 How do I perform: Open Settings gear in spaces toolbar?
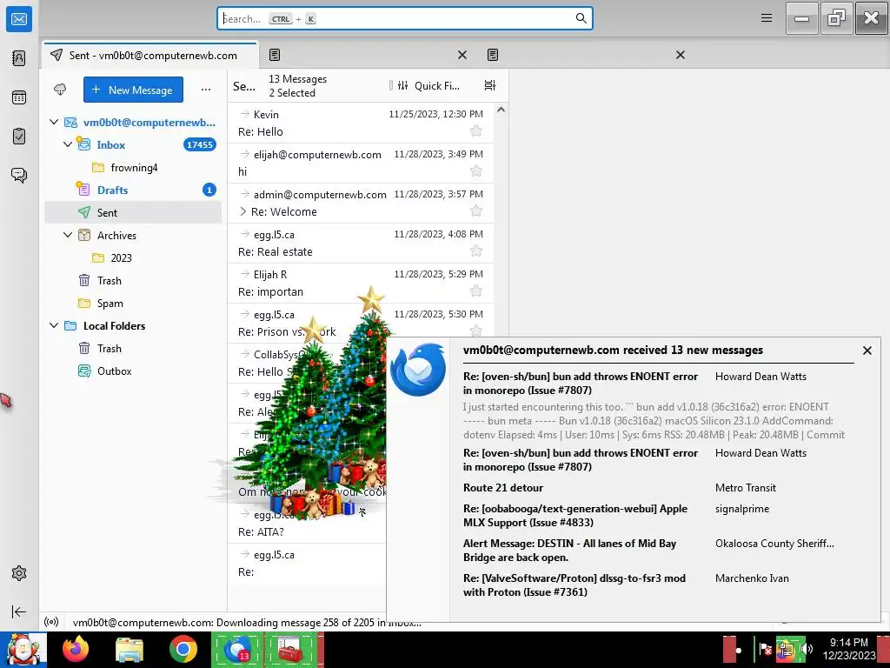pyautogui.click(x=19, y=573)
